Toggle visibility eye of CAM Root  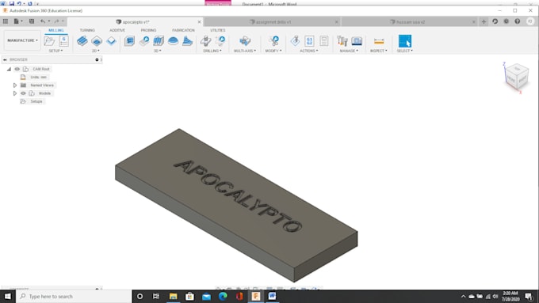coord(17,69)
